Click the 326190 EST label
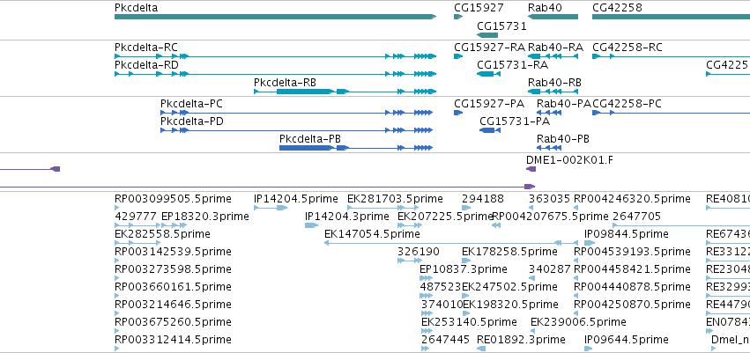This screenshot has height=353, width=750. click(x=419, y=251)
